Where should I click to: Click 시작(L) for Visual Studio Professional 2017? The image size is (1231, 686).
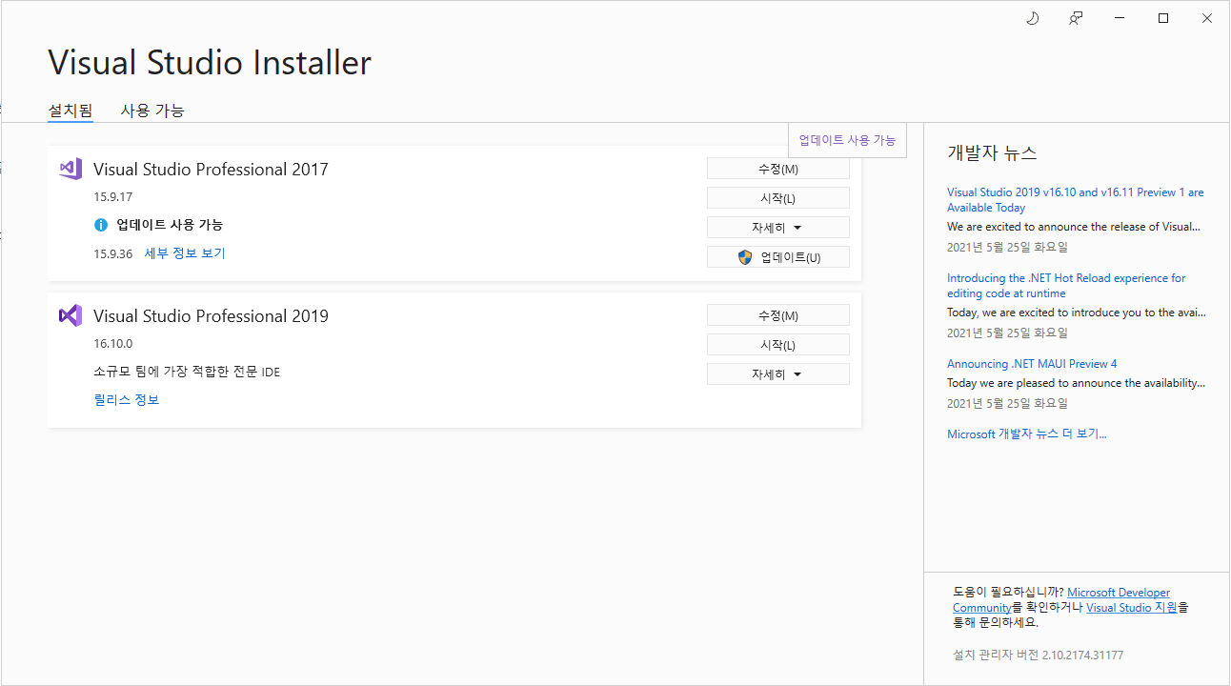[777, 198]
